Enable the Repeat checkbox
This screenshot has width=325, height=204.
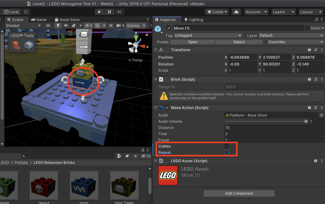click(226, 153)
